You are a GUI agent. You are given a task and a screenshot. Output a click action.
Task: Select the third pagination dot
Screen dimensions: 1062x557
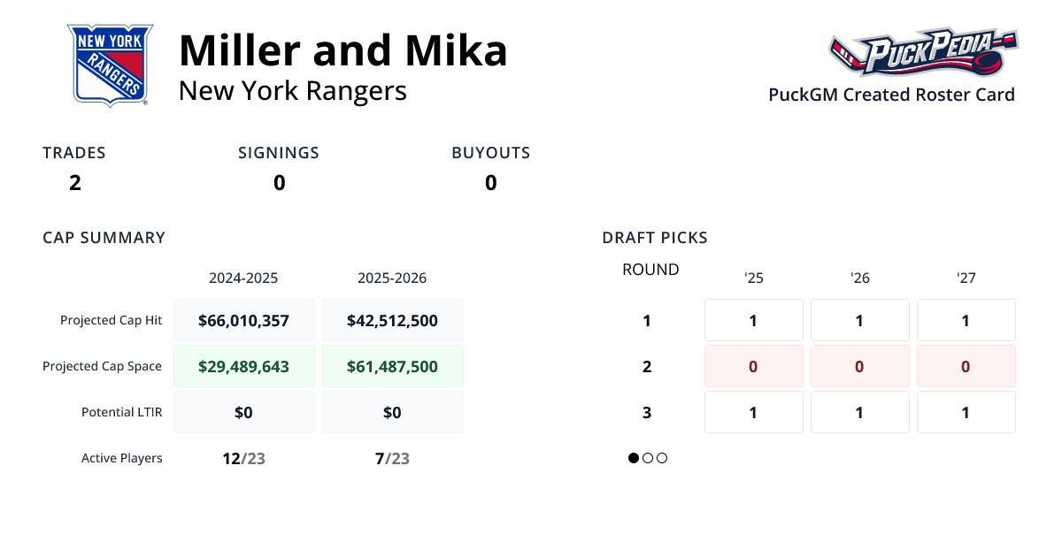point(661,458)
